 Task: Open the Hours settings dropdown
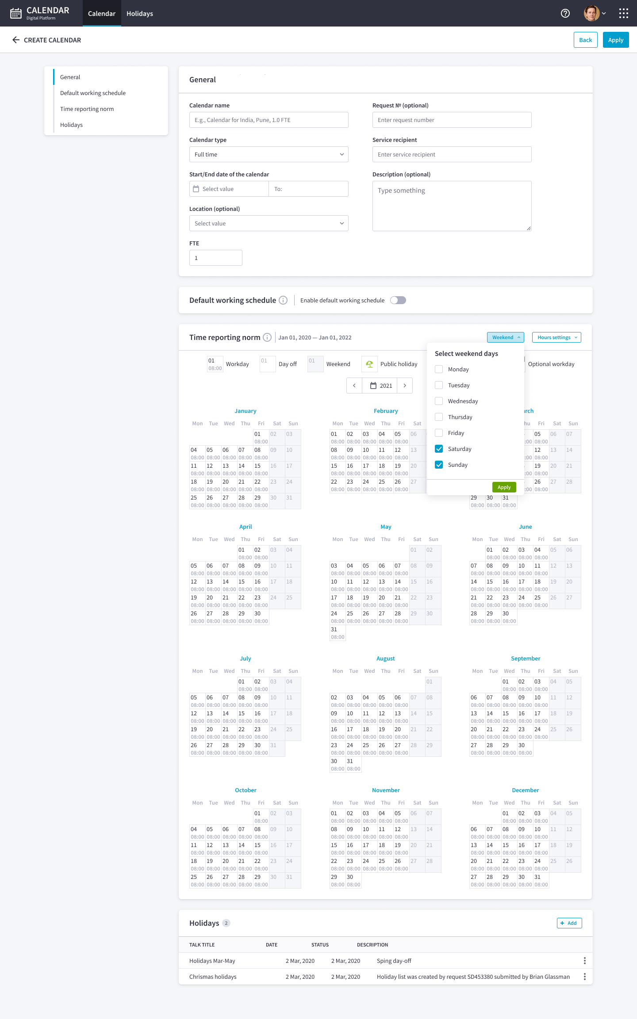556,337
